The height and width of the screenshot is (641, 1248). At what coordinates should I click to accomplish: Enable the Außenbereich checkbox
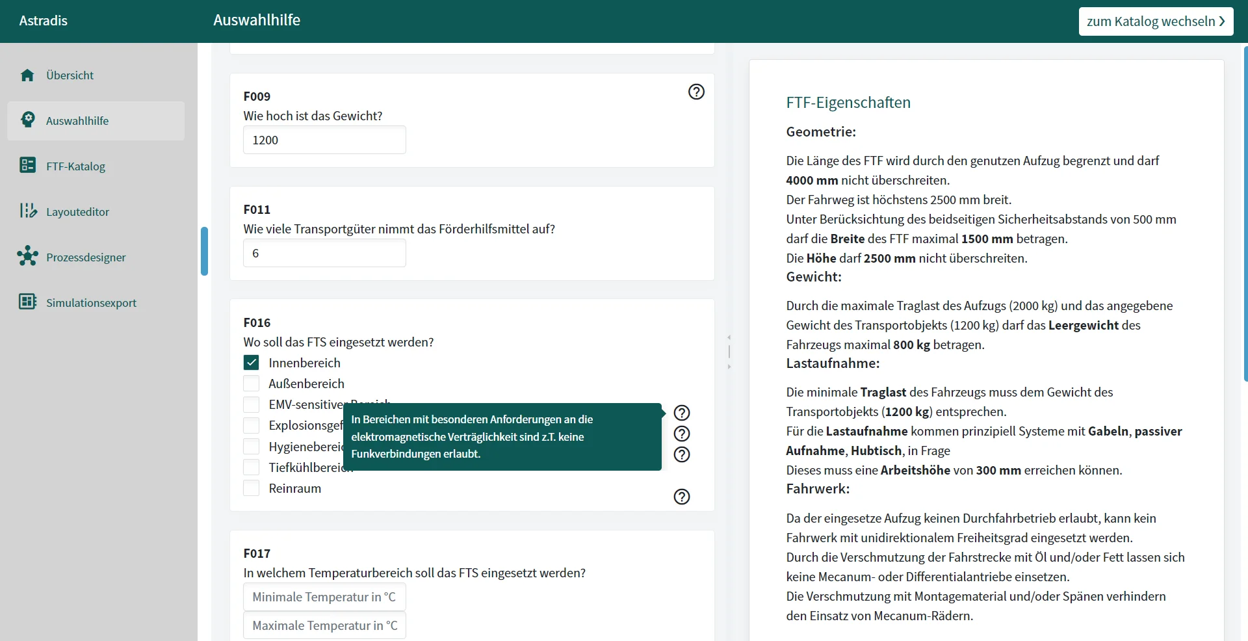(252, 384)
